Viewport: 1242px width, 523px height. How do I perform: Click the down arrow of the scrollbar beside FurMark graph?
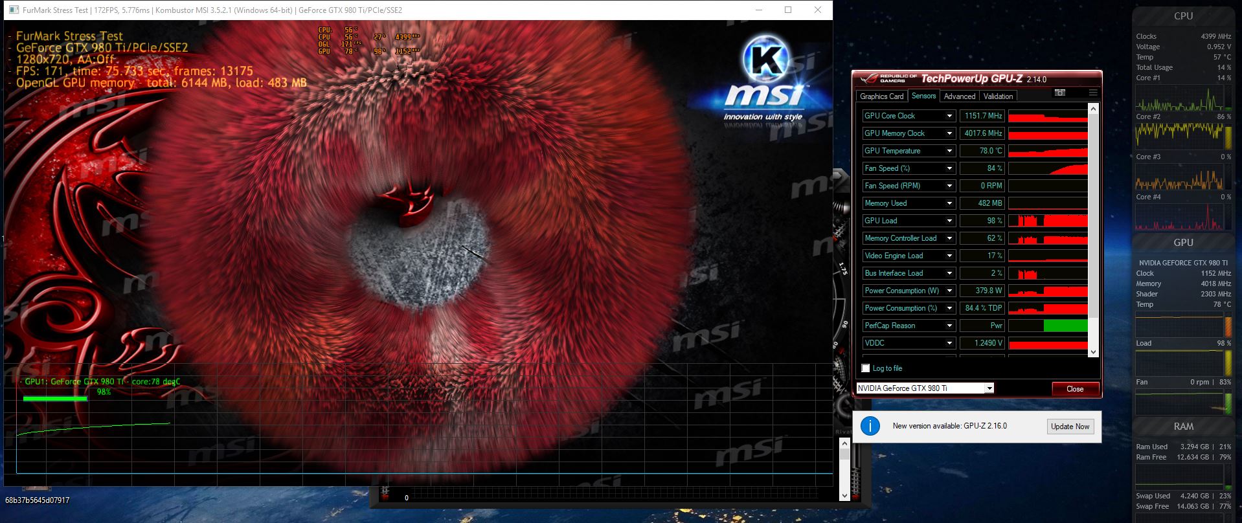tap(844, 496)
